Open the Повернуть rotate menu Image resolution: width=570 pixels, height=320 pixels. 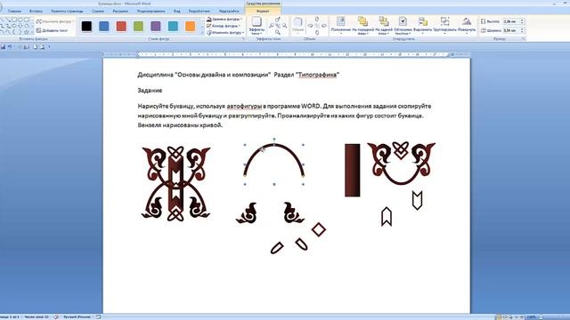point(467,26)
